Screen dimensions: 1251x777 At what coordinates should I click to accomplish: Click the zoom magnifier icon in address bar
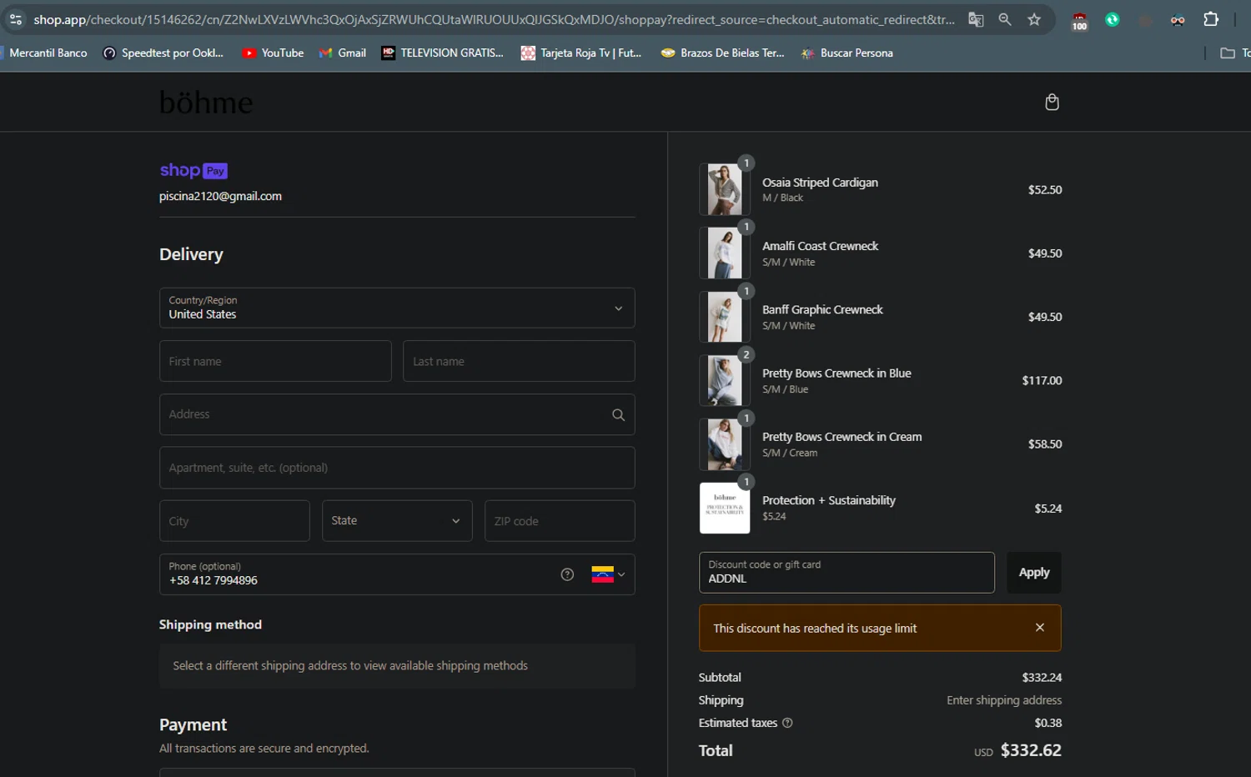tap(1005, 19)
